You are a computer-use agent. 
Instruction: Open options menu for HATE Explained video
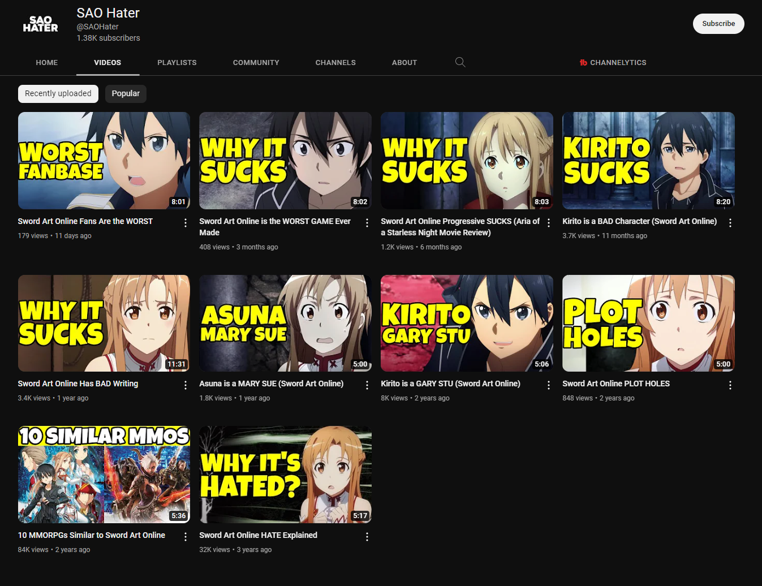367,537
